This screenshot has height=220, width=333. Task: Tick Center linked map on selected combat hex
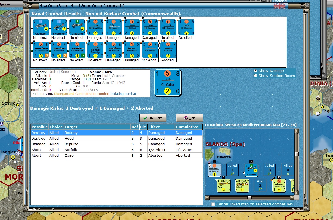coord(213,204)
